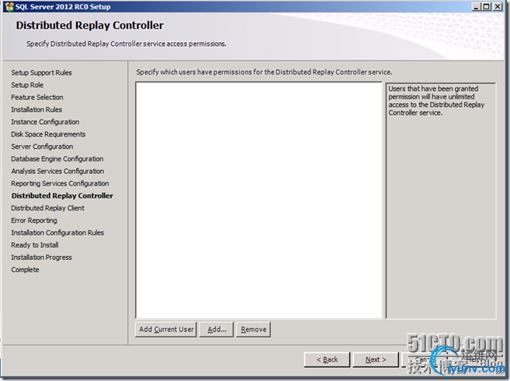
Task: Click the SQL Server Setup title bar icon
Action: (x=10, y=6)
